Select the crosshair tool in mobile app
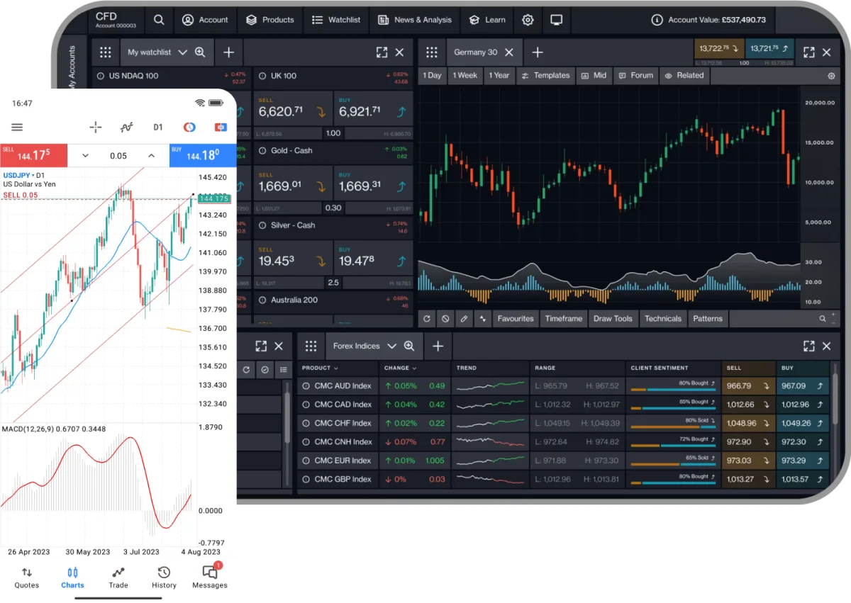This screenshot has height=603, width=851. point(95,128)
